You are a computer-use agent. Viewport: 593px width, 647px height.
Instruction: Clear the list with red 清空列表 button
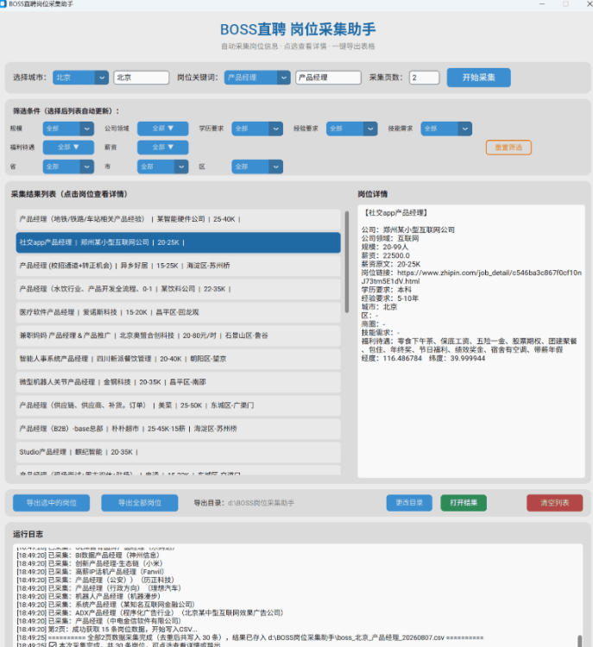(555, 503)
